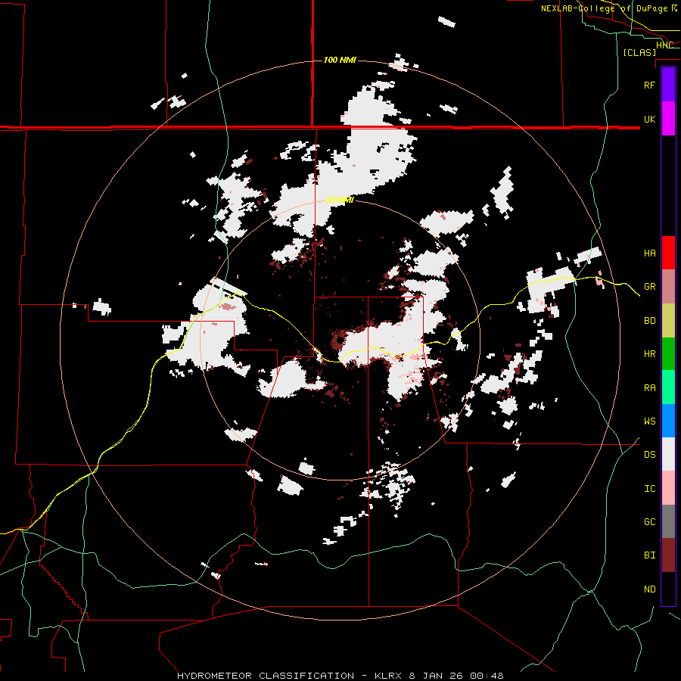Pick the HR dark green legend swatch
This screenshot has width=681, height=681.
tap(668, 353)
